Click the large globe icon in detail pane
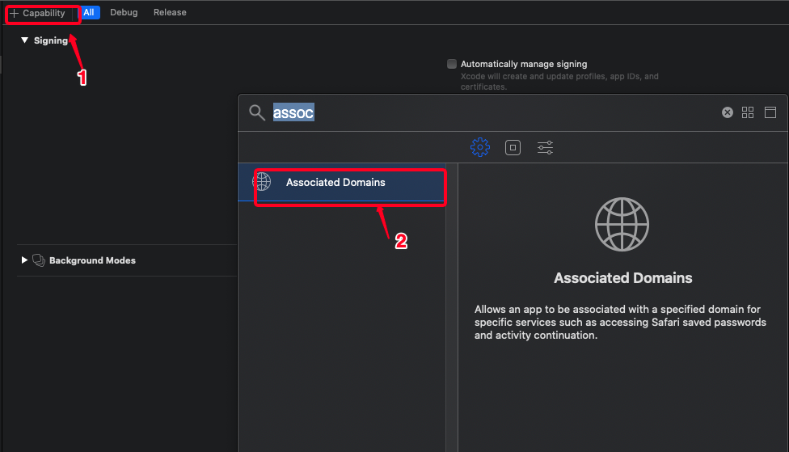 (622, 225)
